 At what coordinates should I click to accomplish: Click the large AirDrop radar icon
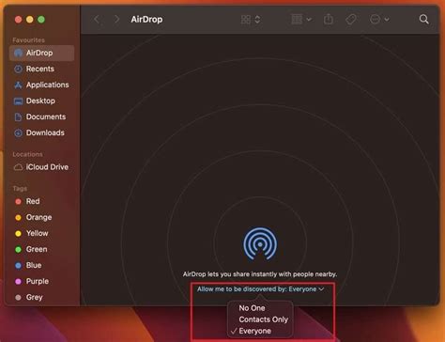[260, 243]
